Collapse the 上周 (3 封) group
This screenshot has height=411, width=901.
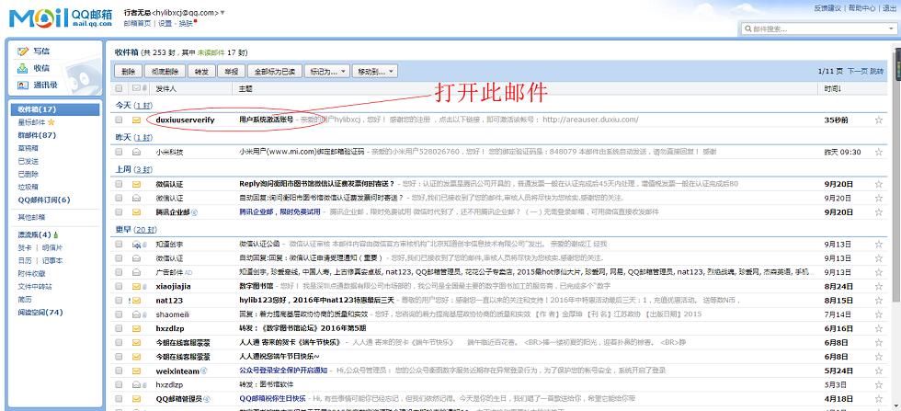point(134,169)
